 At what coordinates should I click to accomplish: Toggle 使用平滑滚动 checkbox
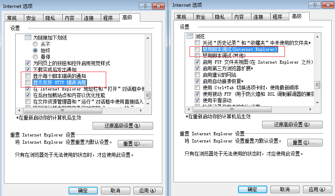[x=198, y=100]
